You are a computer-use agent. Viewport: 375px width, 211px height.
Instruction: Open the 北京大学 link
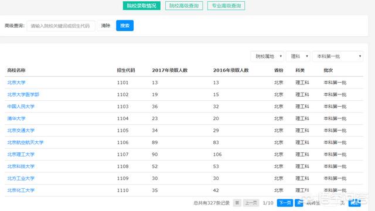tap(16, 83)
